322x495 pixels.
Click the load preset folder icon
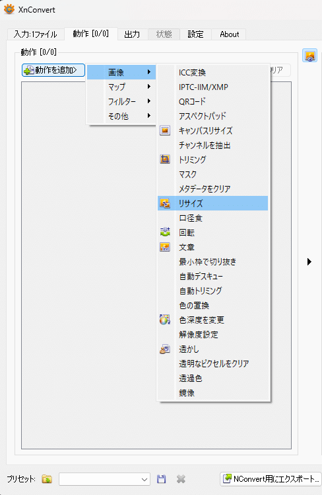(47, 479)
